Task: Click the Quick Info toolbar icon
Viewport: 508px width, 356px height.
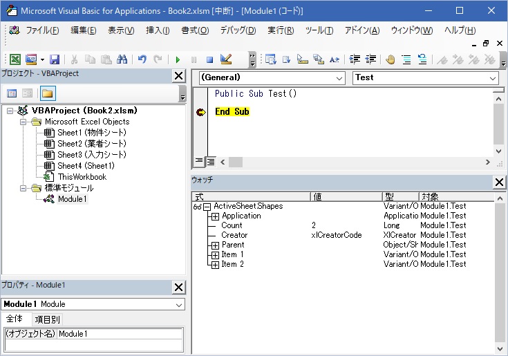Action: (x=302, y=59)
